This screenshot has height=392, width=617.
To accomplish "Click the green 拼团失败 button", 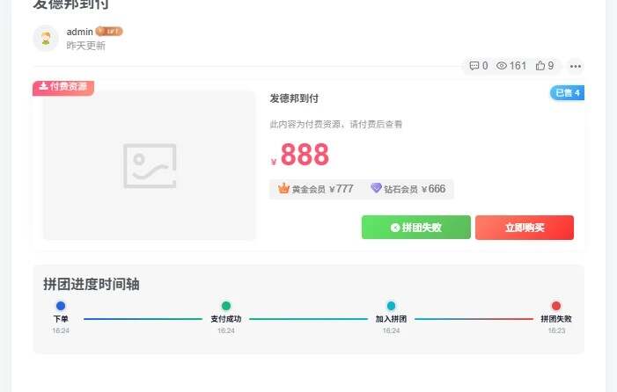I will click(416, 228).
